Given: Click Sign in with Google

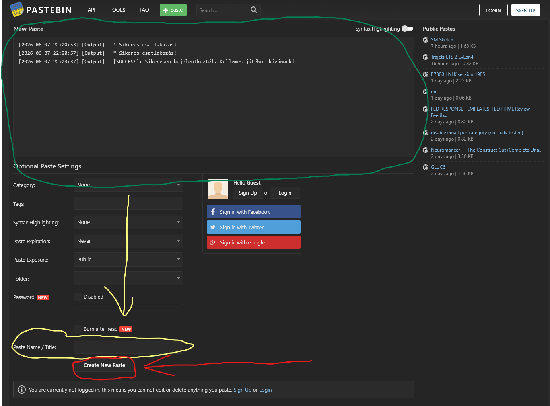Looking at the screenshot, I should 253,242.
